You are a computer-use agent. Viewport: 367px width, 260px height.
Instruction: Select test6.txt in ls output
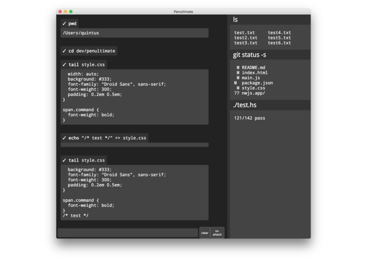279,43
